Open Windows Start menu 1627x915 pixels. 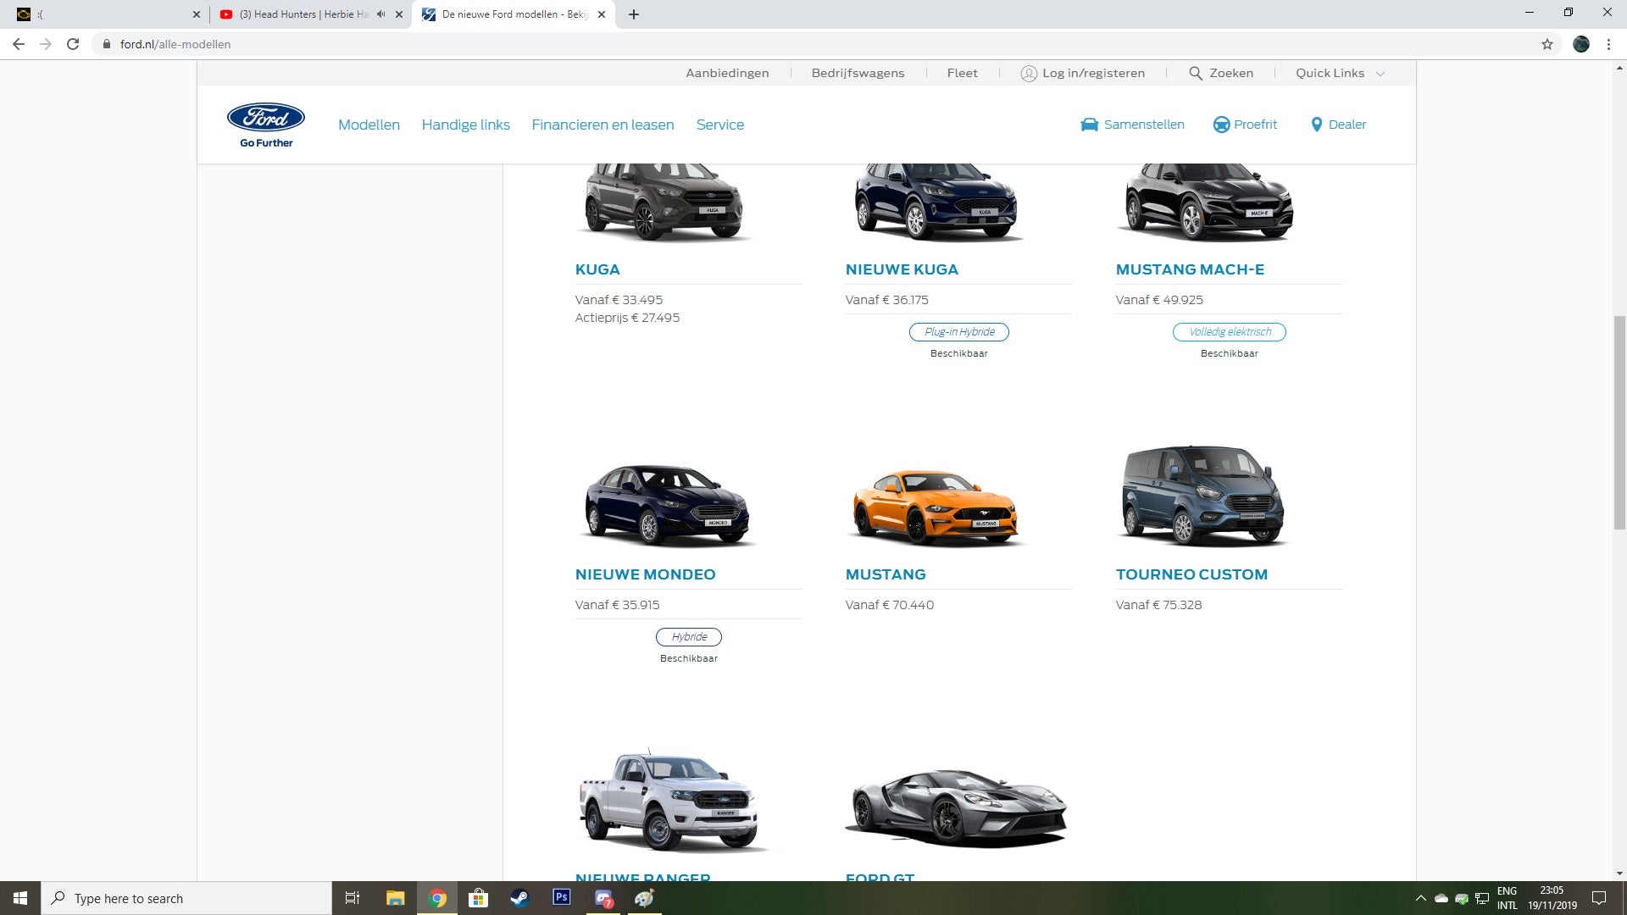pyautogui.click(x=20, y=898)
